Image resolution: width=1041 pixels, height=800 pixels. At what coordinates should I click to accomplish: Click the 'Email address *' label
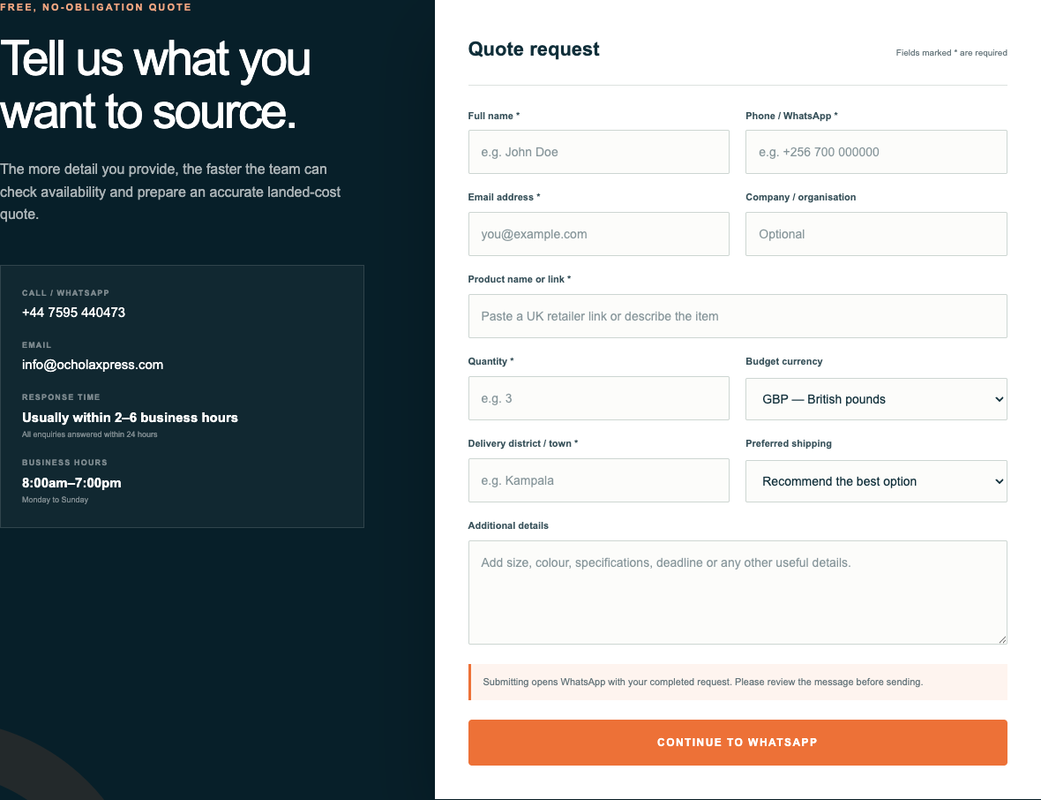coord(504,197)
